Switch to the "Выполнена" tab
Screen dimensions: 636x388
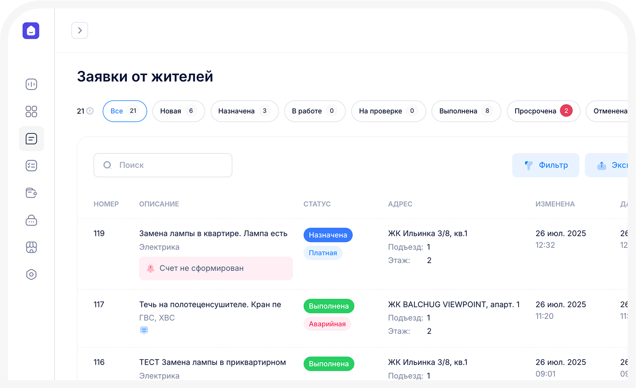pos(466,111)
